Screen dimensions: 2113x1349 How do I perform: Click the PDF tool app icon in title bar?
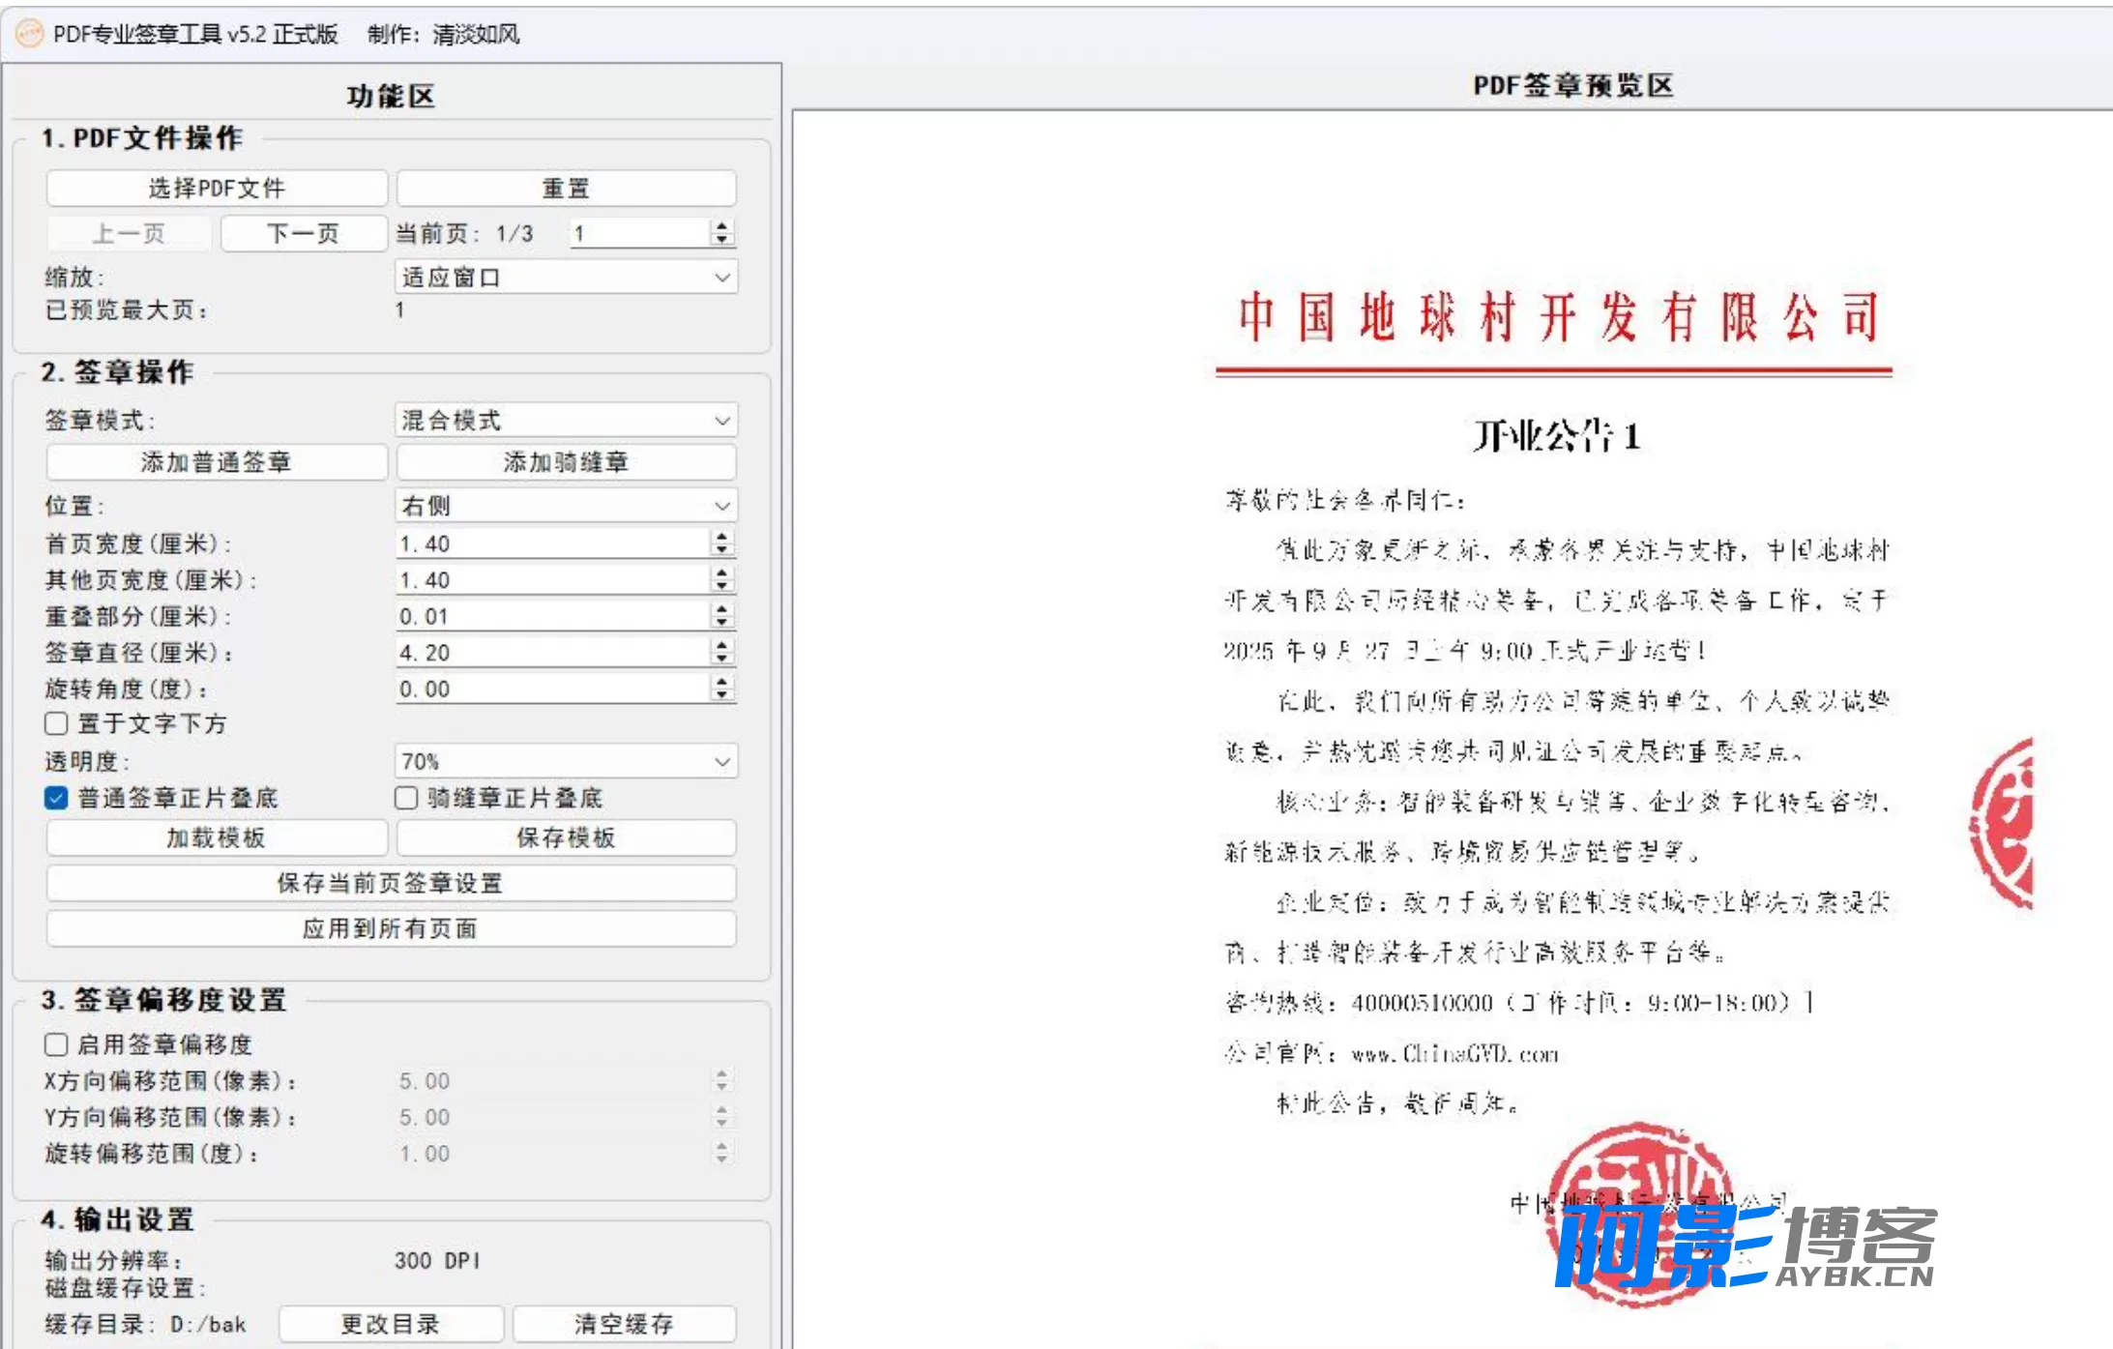pyautogui.click(x=30, y=34)
